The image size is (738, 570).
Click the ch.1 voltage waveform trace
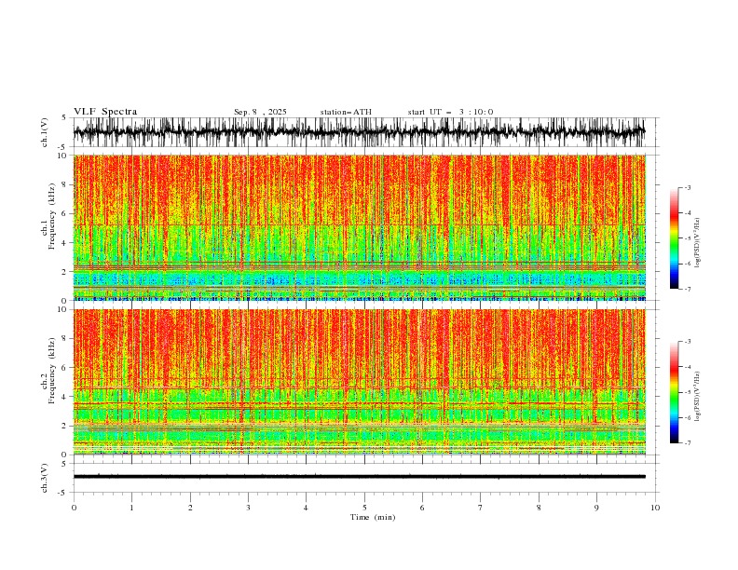359,132
